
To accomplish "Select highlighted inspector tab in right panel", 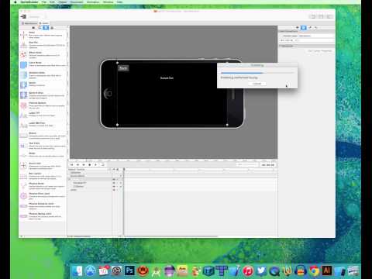I will point(304,27).
